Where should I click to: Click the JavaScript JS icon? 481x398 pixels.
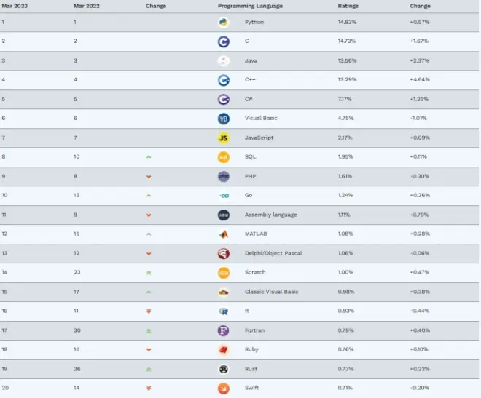[224, 138]
